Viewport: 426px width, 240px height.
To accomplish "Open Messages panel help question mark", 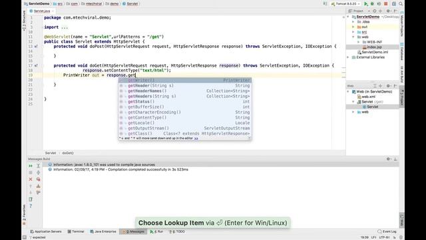I will tap(31, 206).
